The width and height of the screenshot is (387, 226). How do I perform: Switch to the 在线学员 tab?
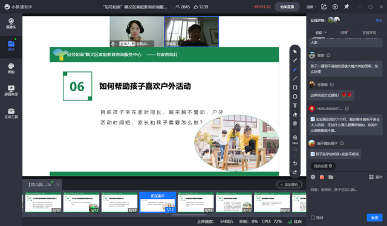369,33
